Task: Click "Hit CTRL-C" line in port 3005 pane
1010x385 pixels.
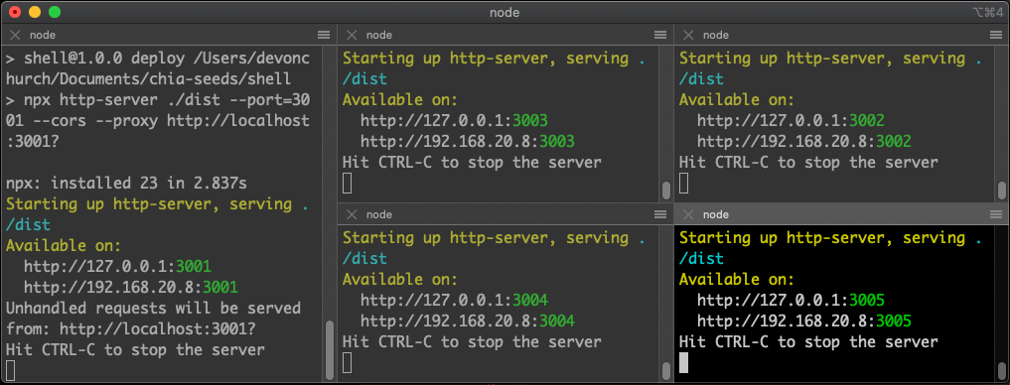Action: [x=809, y=341]
